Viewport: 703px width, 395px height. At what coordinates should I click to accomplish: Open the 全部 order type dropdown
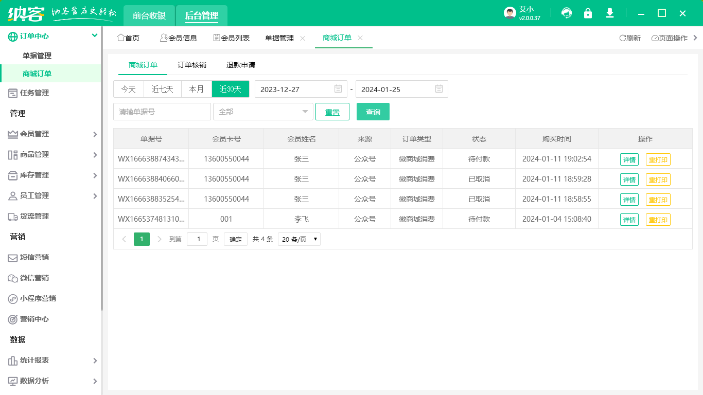[x=263, y=112]
